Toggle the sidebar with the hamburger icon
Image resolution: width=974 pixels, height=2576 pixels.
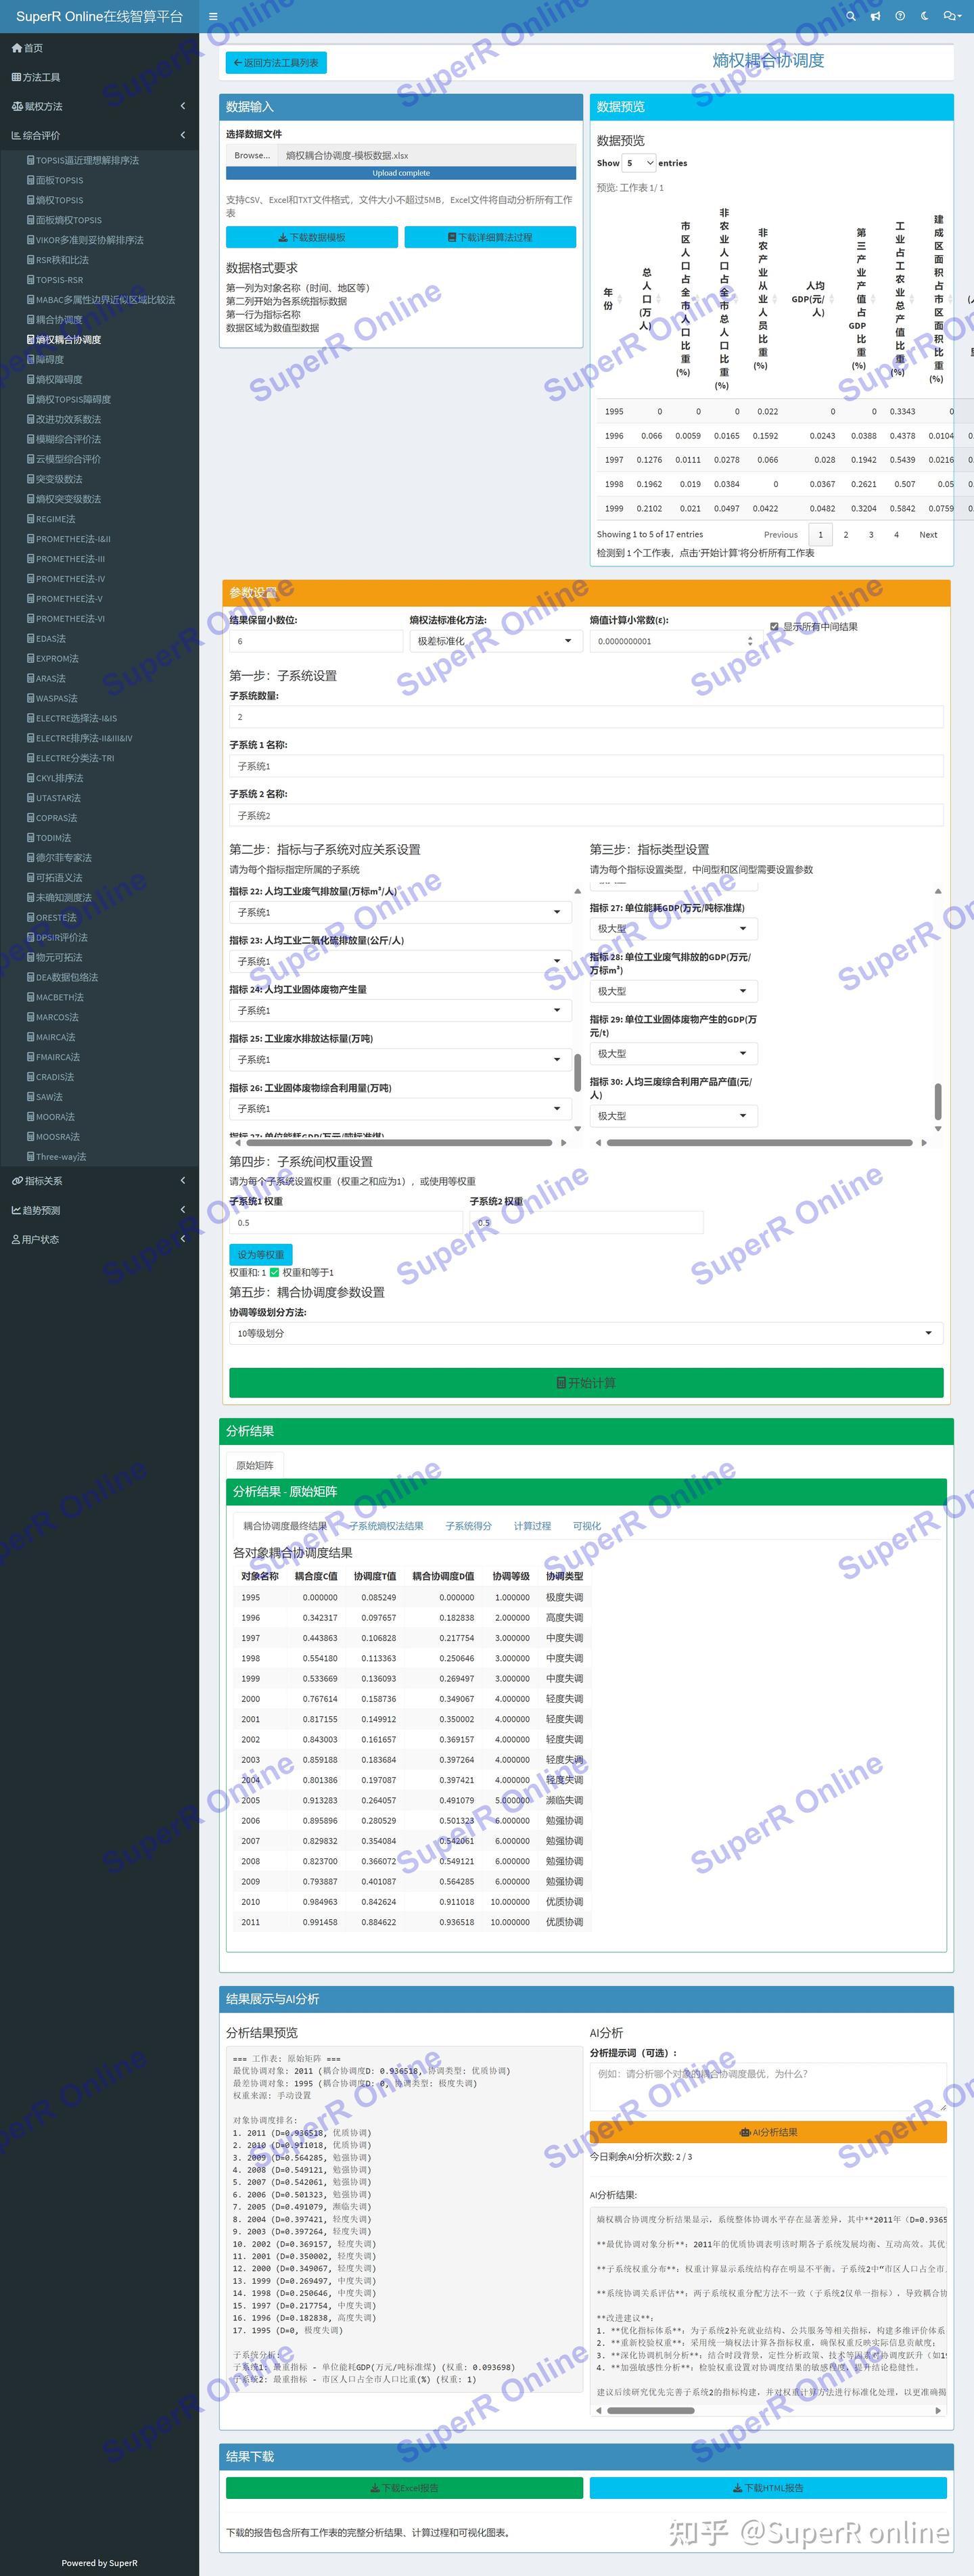pos(213,16)
